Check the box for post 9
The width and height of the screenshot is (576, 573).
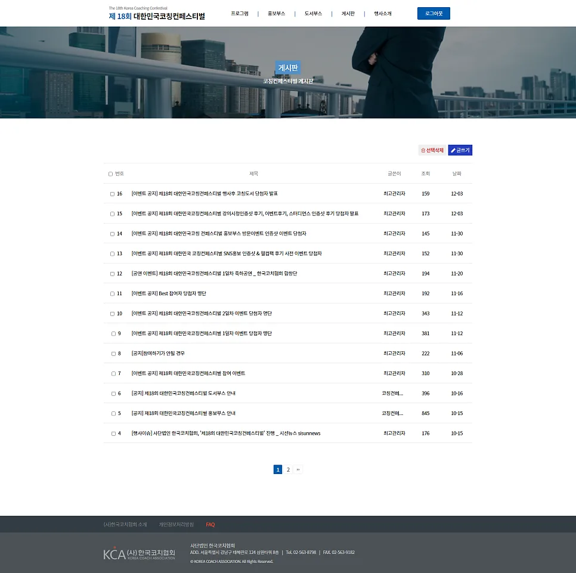click(113, 334)
